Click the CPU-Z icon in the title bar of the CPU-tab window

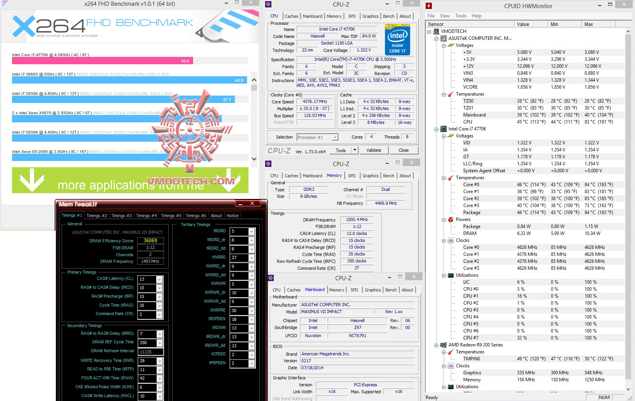click(268, 5)
